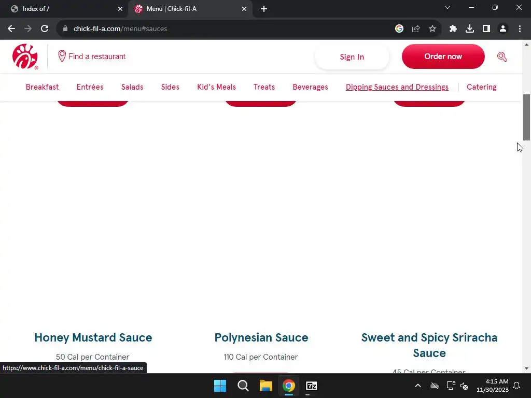Open Chrome downloads icon
The height and width of the screenshot is (398, 531).
coord(470,29)
